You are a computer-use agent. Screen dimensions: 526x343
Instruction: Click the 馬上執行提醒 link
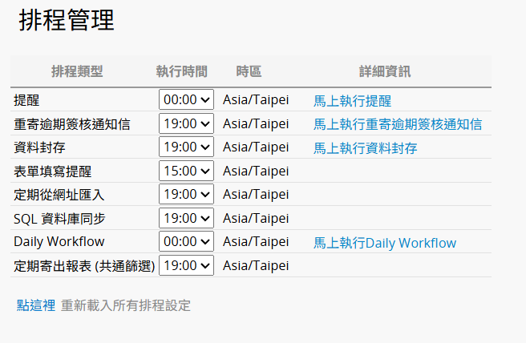[x=352, y=100]
